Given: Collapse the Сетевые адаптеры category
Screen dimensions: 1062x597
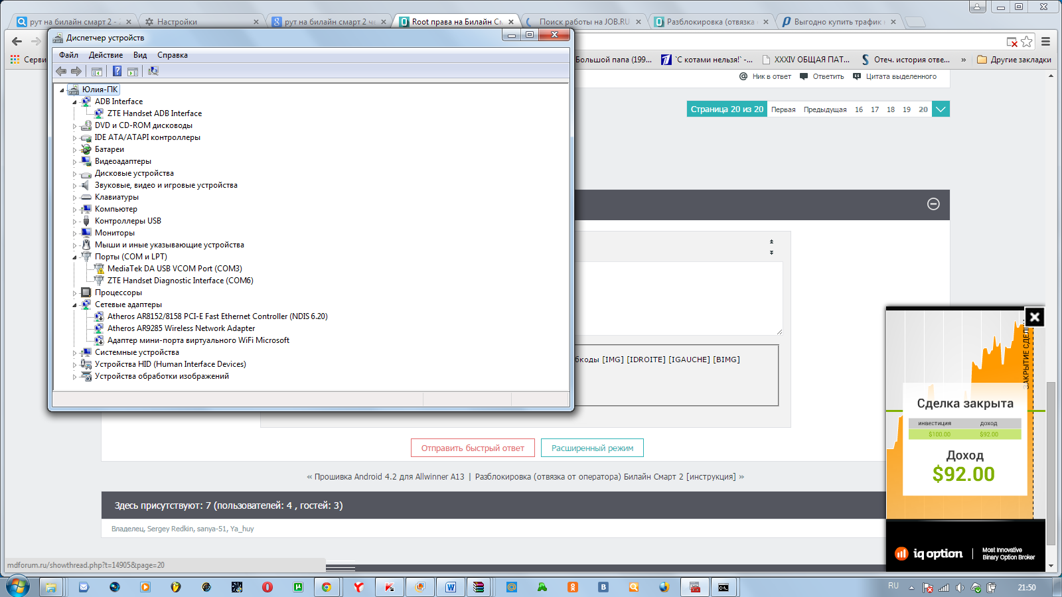Looking at the screenshot, I should point(74,305).
